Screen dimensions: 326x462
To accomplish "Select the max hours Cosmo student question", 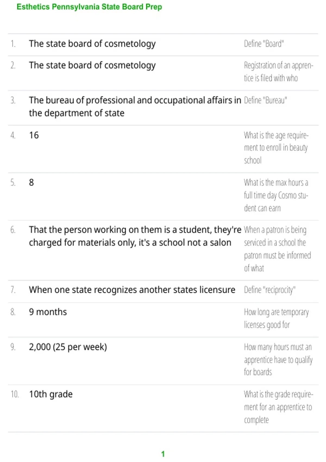I will pyautogui.click(x=276, y=195).
